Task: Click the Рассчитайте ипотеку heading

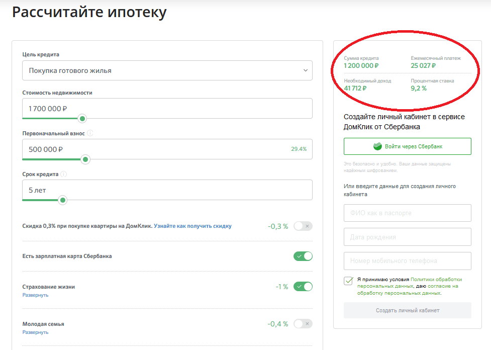Action: coord(89,13)
